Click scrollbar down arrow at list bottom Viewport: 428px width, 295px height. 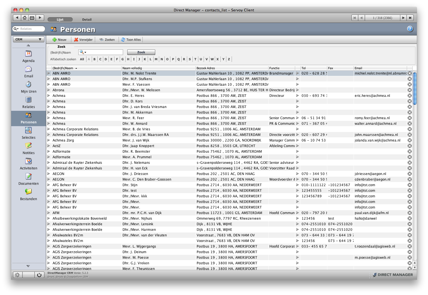[415, 267]
